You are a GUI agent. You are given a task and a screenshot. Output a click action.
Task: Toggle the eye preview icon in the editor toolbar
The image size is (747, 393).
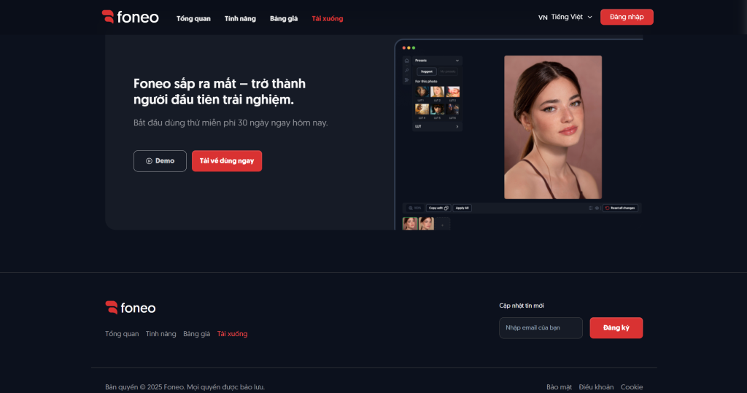(596, 208)
